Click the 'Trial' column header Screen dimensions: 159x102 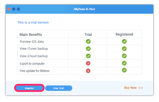click(x=88, y=35)
